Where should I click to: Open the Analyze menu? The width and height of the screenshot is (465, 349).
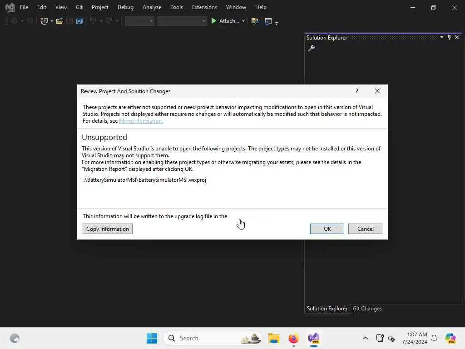point(152,7)
